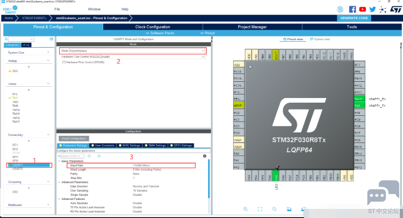Open the NVIC Settings tab

[129, 145]
